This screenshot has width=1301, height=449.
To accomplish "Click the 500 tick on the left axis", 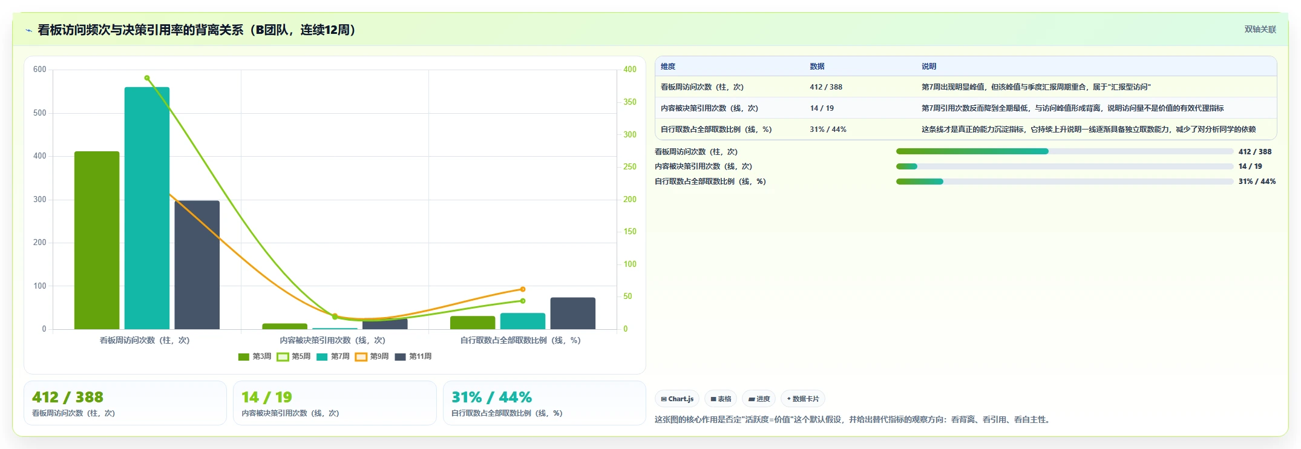I will pyautogui.click(x=40, y=113).
